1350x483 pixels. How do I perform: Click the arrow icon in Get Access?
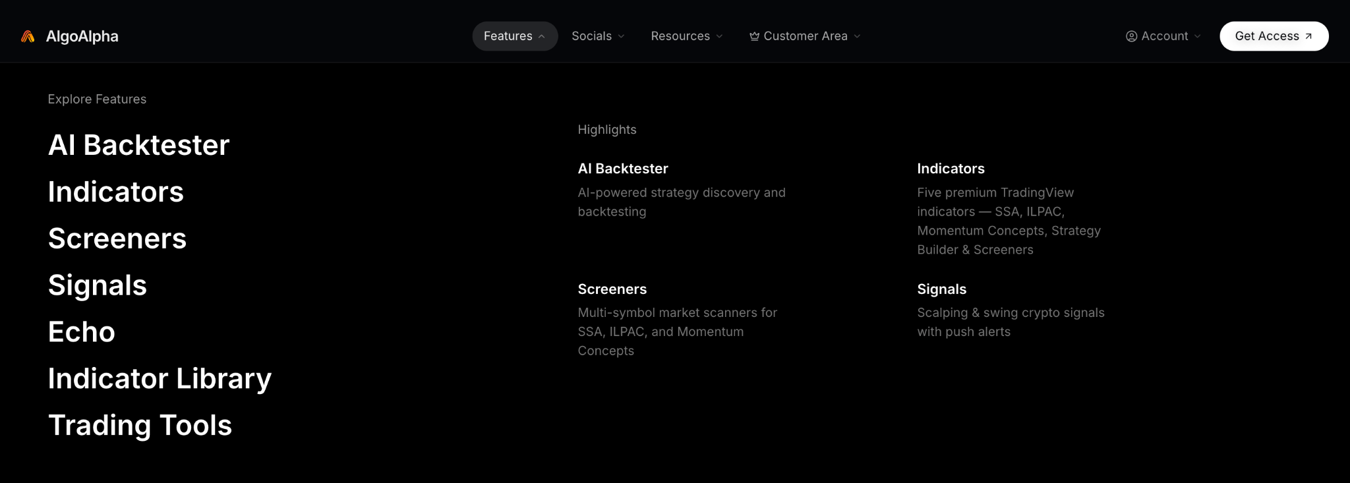(x=1308, y=36)
